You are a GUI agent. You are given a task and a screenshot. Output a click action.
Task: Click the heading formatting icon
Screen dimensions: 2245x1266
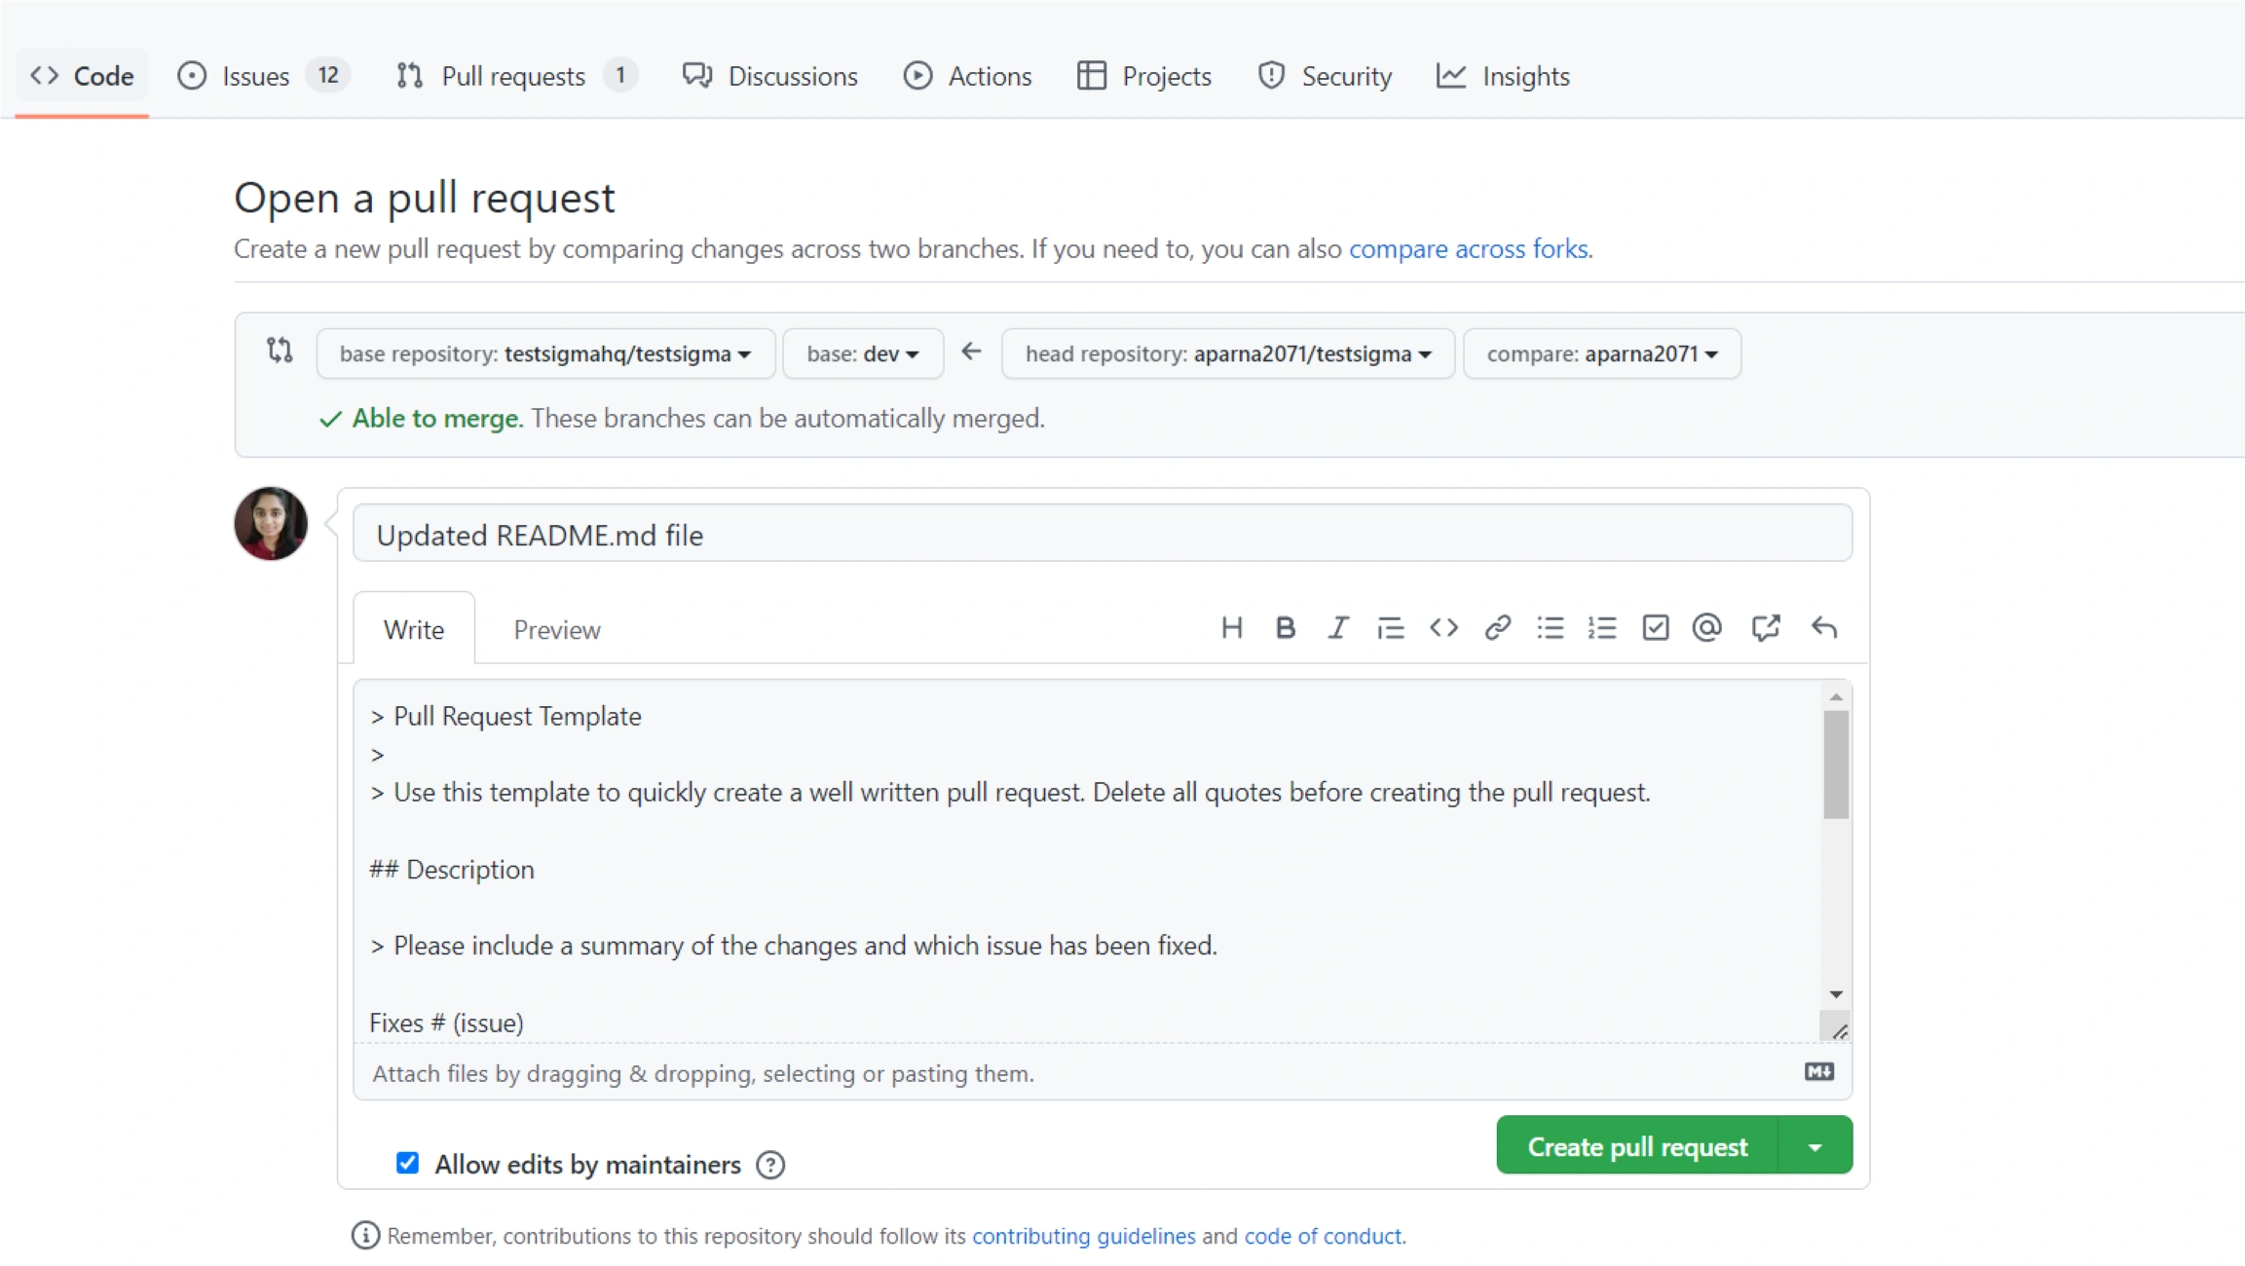coord(1232,628)
